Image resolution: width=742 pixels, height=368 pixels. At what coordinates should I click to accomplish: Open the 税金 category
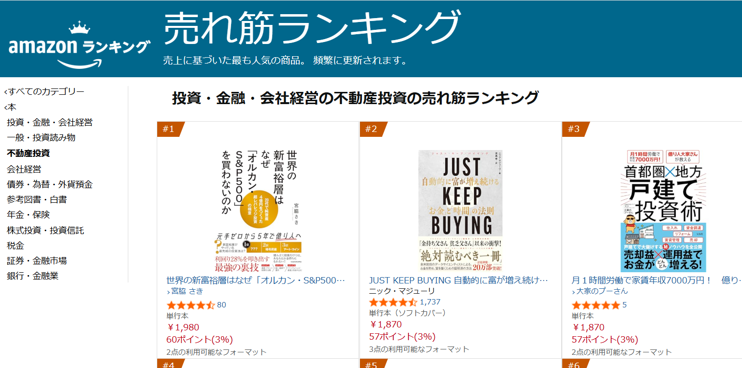click(x=15, y=245)
